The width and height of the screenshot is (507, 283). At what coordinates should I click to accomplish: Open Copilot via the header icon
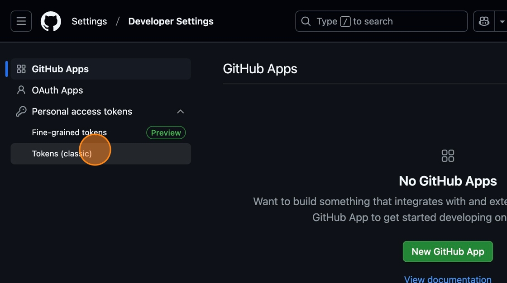(x=484, y=21)
